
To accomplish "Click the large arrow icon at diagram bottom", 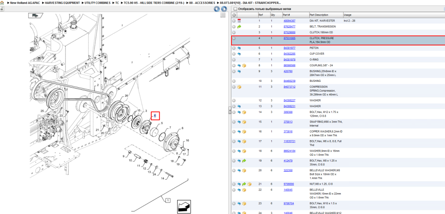I will click(x=183, y=206).
